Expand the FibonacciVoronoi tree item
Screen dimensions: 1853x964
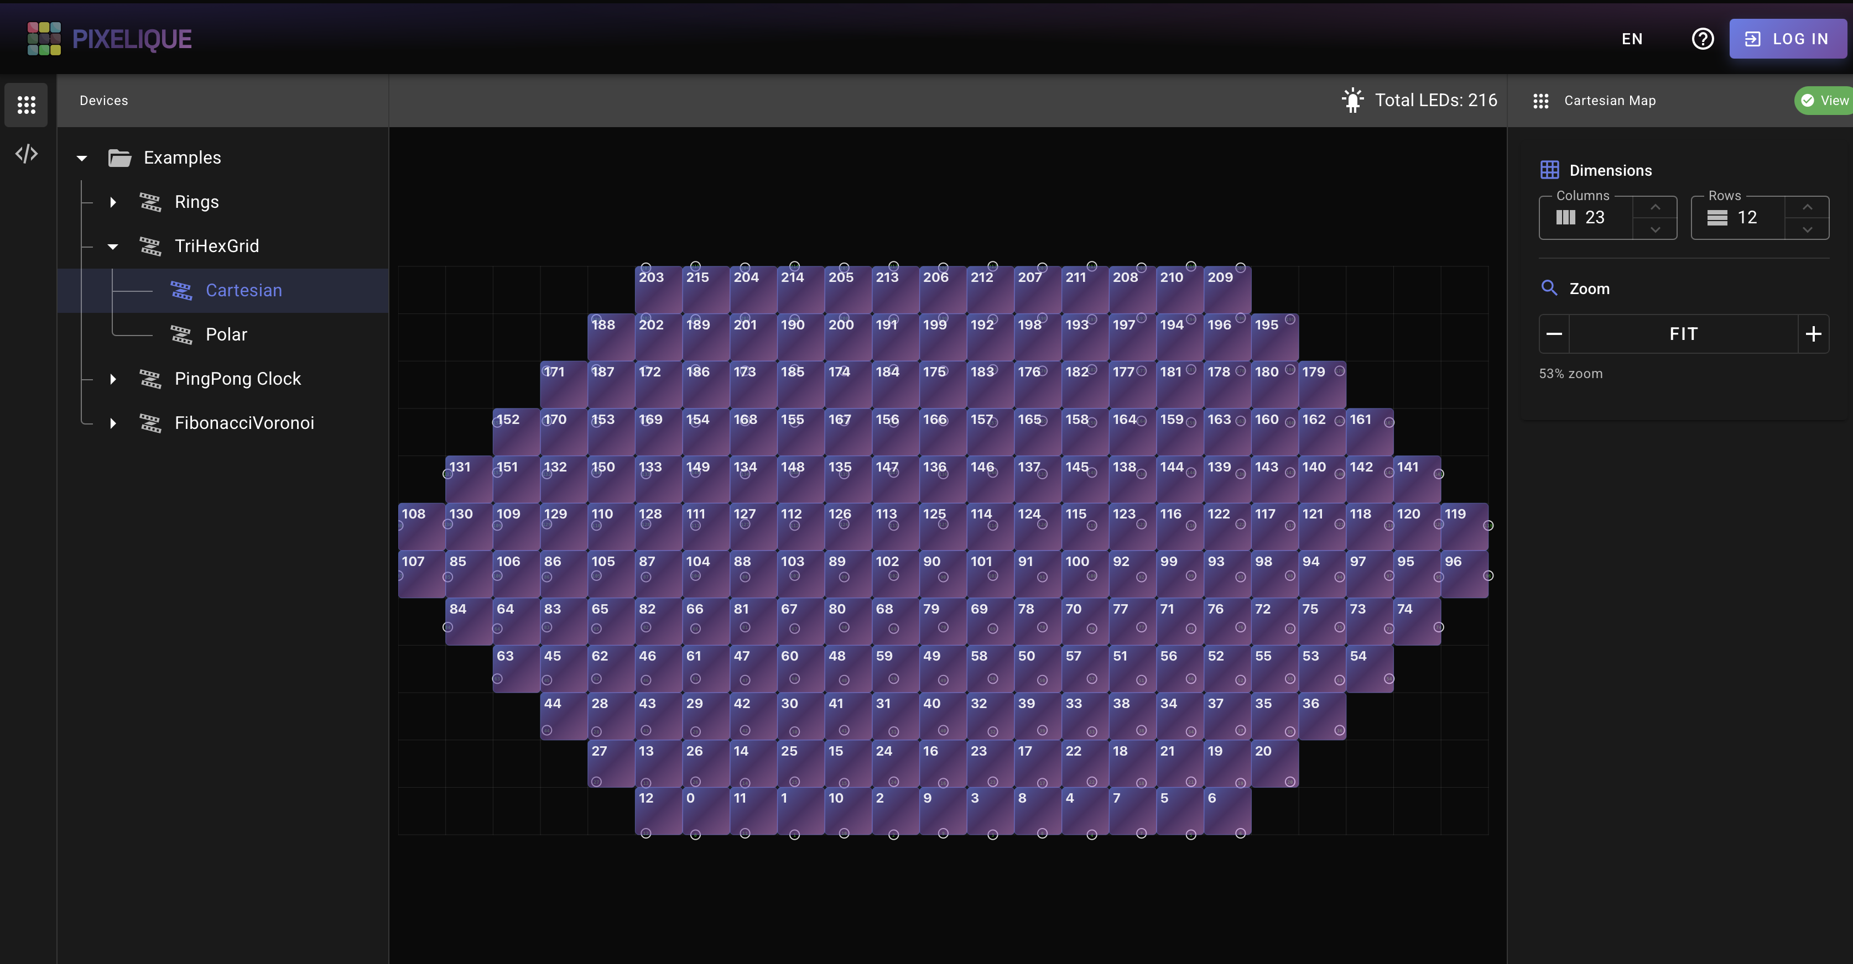113,423
